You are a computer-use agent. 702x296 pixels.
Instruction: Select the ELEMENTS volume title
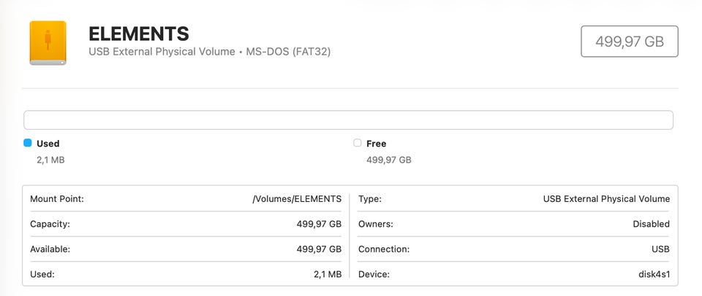pyautogui.click(x=139, y=34)
